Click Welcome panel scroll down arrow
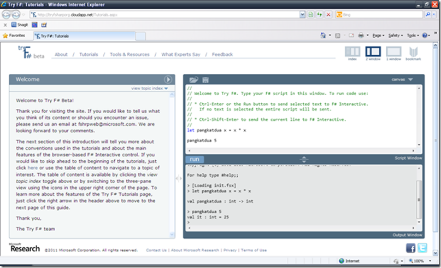The width and height of the screenshot is (441, 268). (172, 234)
